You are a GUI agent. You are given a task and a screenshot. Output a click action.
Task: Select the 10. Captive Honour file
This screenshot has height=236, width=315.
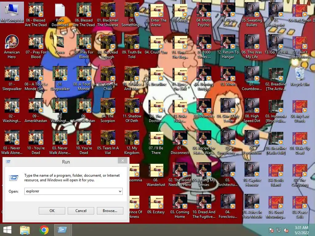[x=252, y=174]
